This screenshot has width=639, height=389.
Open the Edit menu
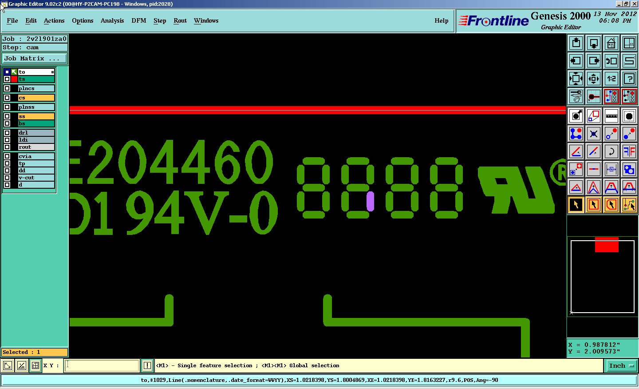31,20
